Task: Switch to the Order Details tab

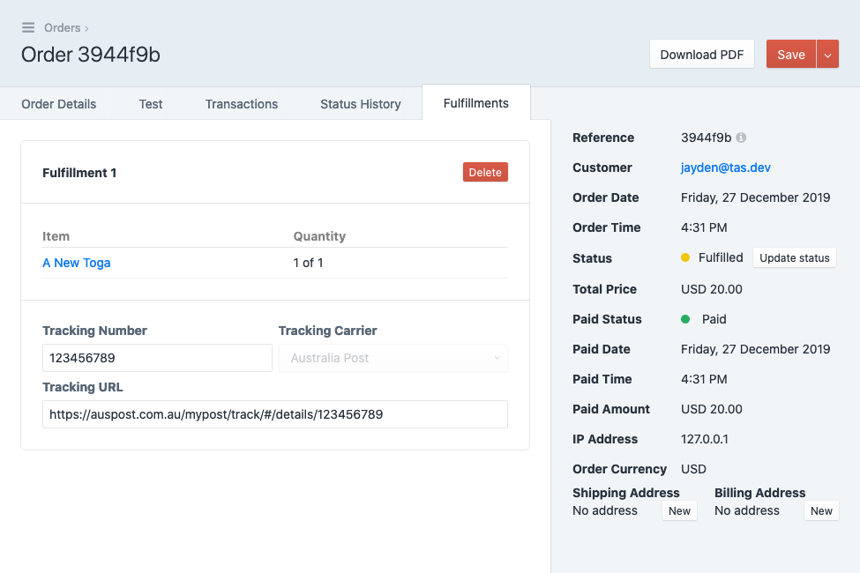Action: click(59, 104)
